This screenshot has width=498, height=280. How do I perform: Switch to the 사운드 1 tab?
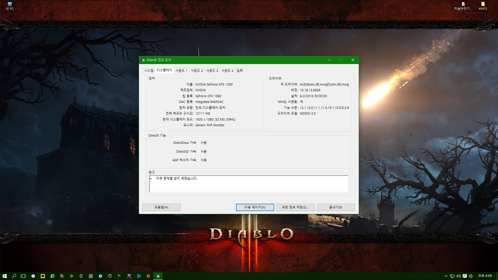[181, 70]
